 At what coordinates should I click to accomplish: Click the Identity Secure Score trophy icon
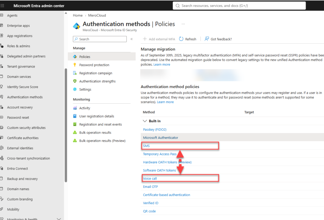[2, 87]
